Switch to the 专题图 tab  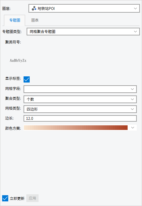click(x=15, y=20)
